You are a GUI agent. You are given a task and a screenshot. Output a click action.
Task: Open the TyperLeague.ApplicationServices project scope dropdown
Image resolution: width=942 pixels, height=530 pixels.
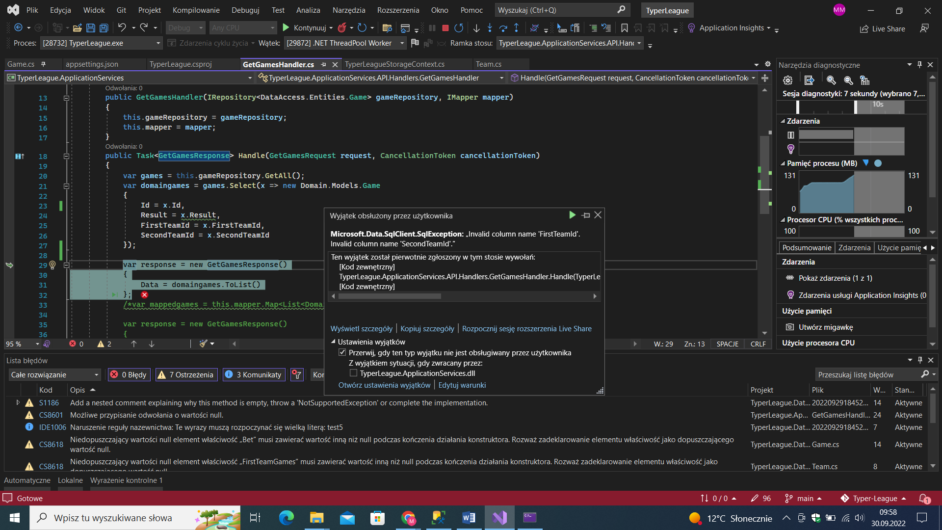pos(130,78)
